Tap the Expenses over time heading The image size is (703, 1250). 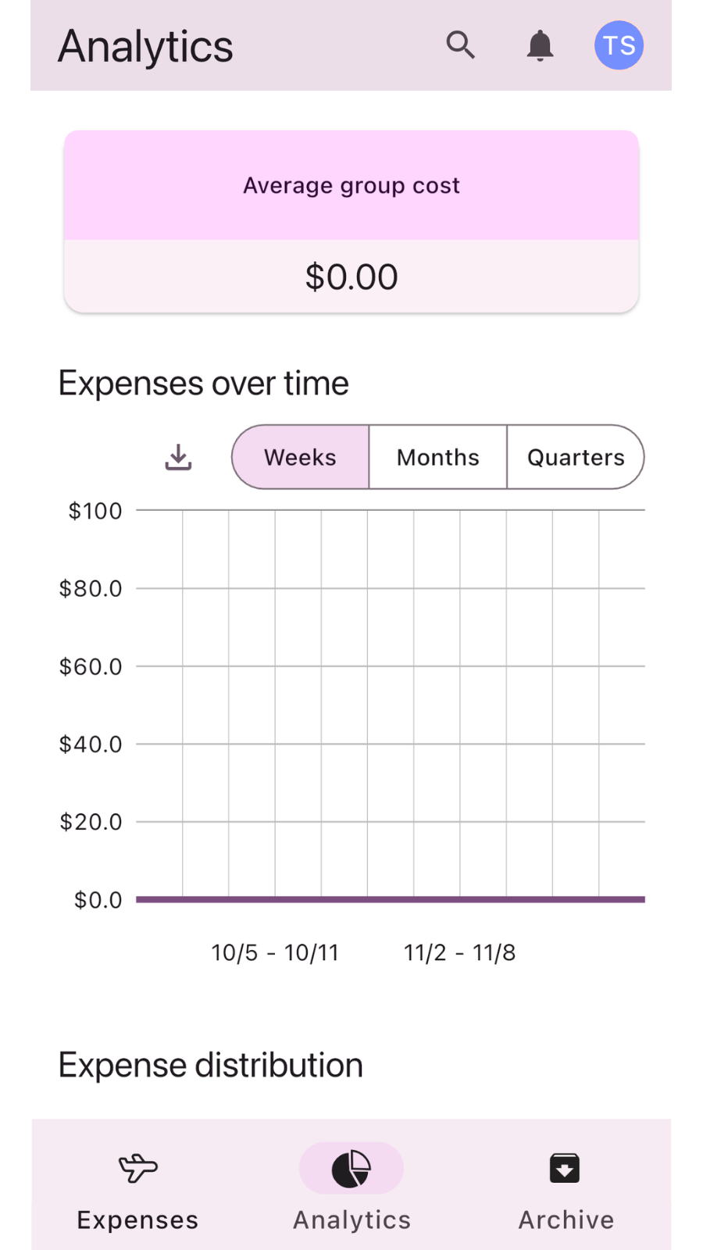204,384
